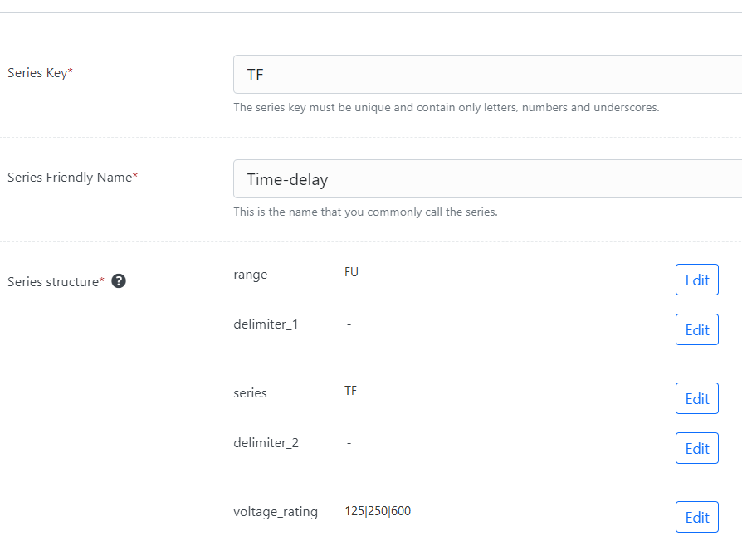Open the Series structure help icon

click(119, 281)
